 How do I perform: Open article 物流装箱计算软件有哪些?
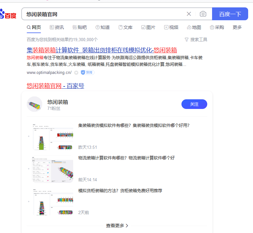pyautogui.click(x=126, y=158)
